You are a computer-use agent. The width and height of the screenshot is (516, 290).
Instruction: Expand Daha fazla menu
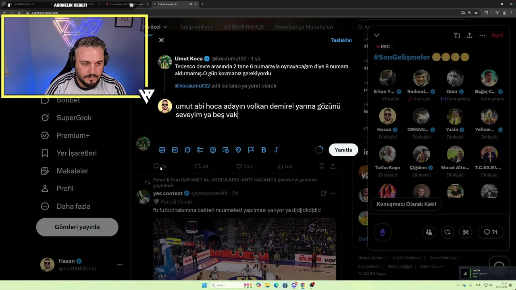tap(65, 206)
